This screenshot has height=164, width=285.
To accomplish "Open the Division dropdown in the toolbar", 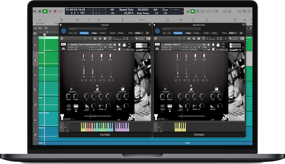I will [142, 19].
